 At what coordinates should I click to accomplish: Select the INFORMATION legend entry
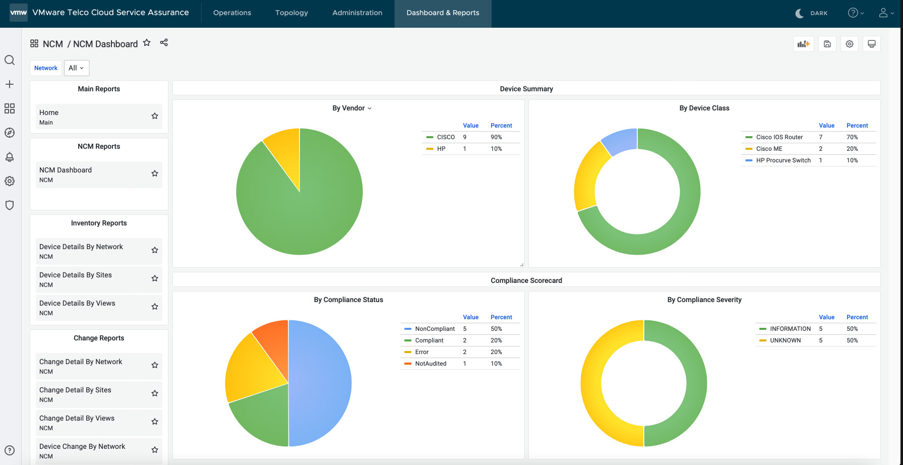click(x=790, y=329)
